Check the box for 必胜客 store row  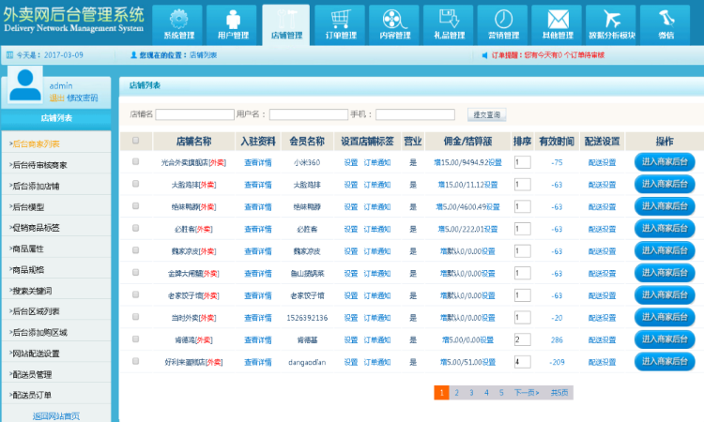pos(136,228)
